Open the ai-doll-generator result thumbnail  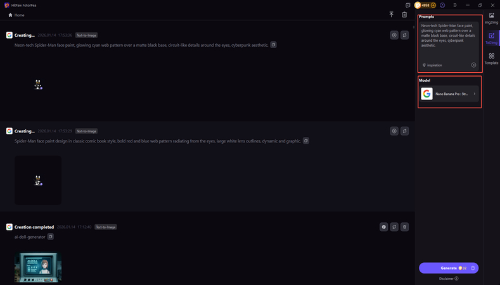pos(38,268)
